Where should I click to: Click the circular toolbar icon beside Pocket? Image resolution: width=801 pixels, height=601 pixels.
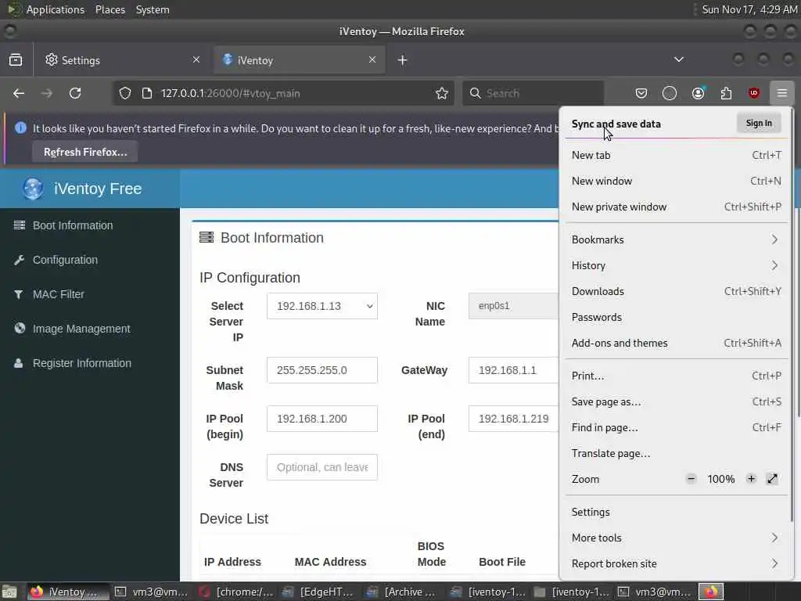670,93
